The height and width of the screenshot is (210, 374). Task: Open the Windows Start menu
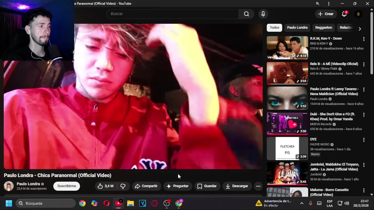tap(9, 203)
